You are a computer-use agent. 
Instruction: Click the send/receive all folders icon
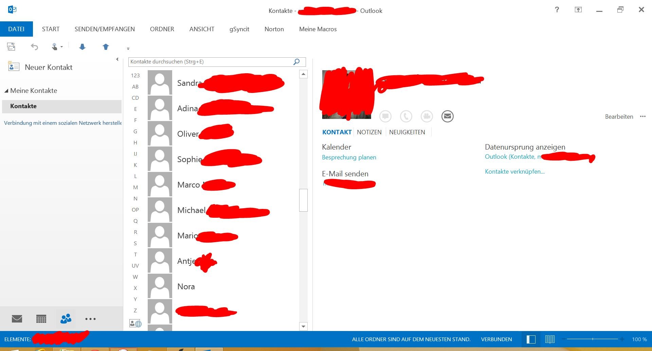coord(11,47)
